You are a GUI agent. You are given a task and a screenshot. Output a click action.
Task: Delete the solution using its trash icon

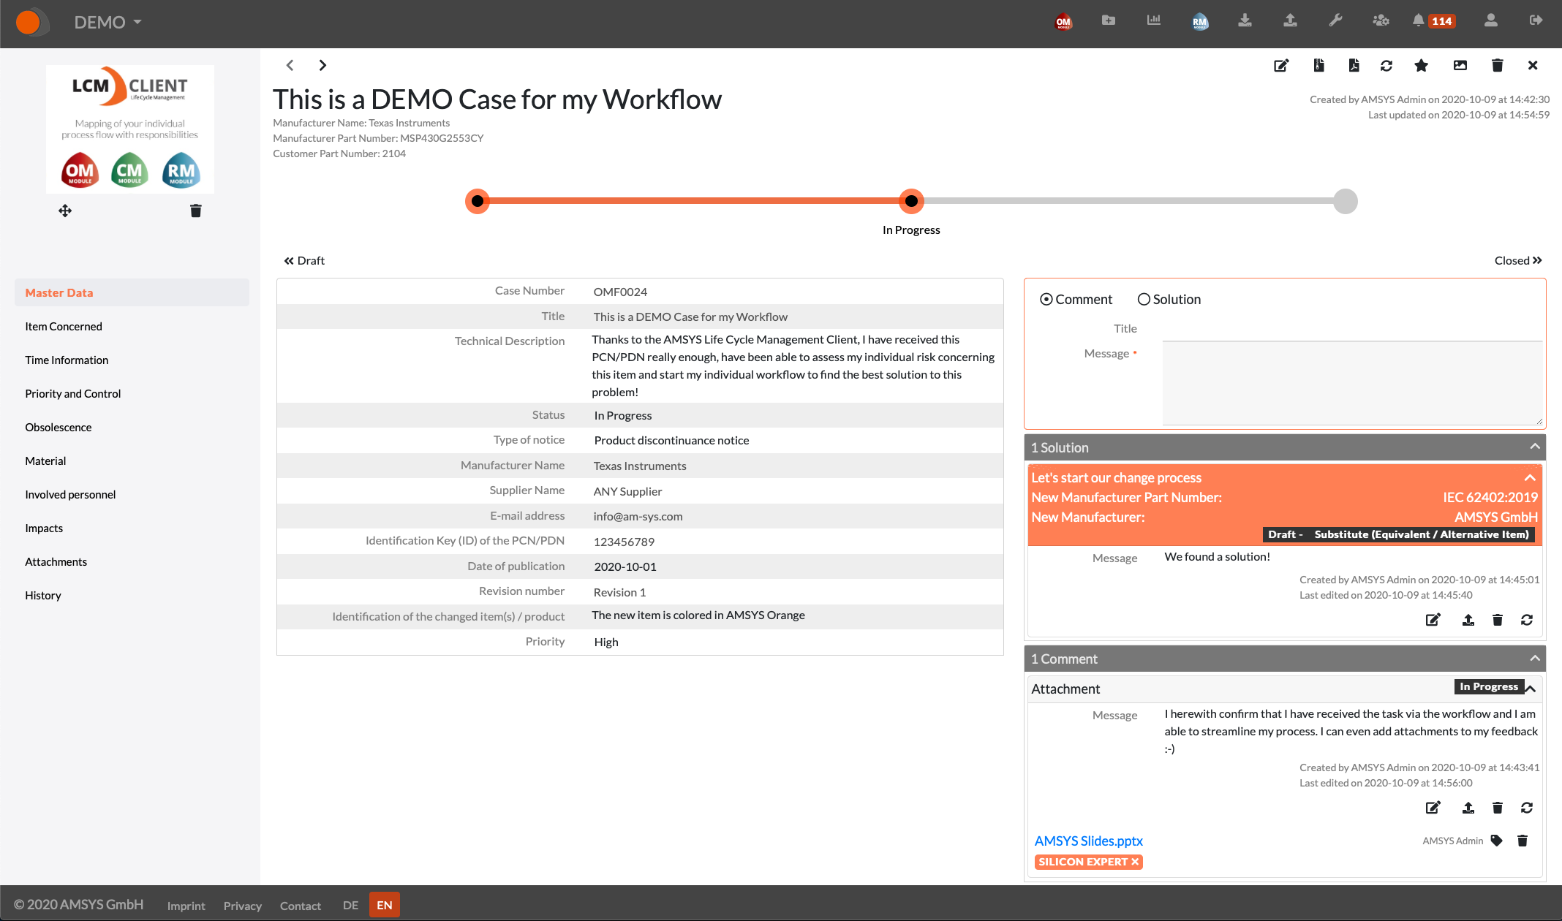click(1497, 619)
